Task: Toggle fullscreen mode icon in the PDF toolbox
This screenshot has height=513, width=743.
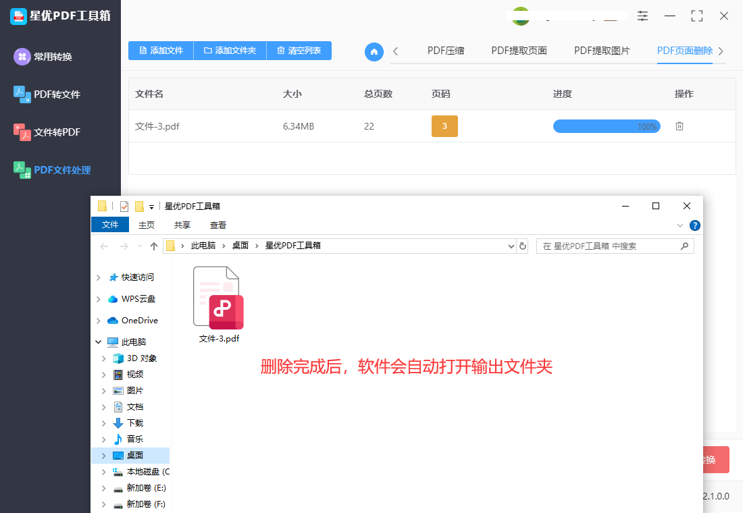Action: pyautogui.click(x=696, y=16)
